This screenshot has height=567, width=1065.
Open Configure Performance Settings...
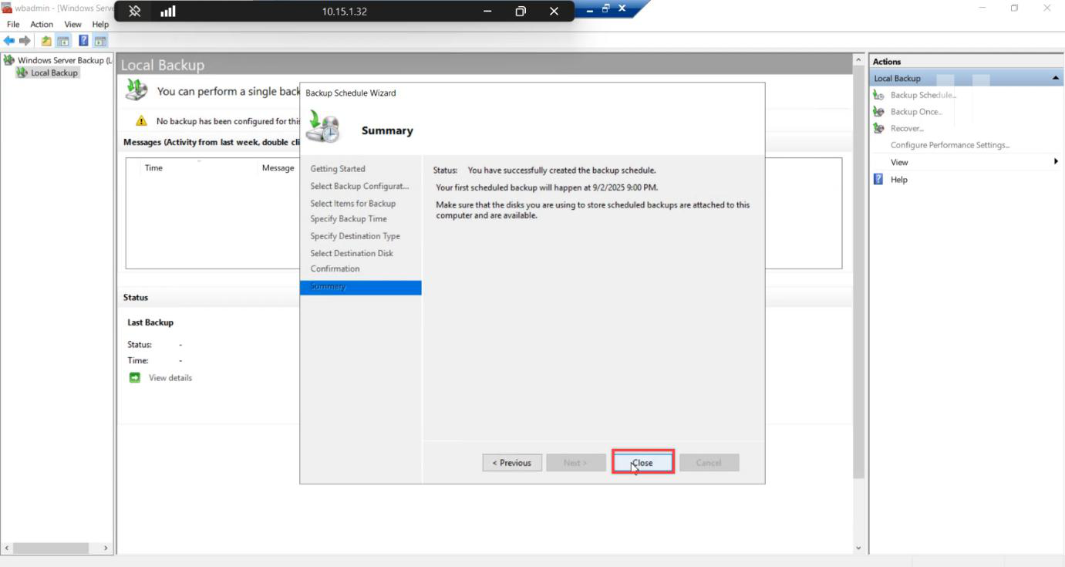pos(950,145)
